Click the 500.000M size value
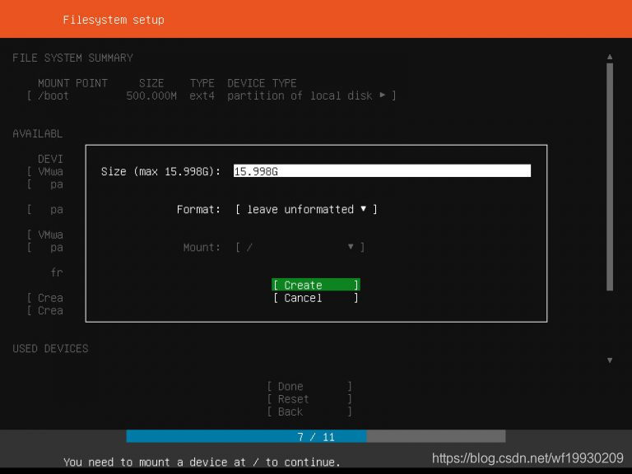The height and width of the screenshot is (474, 632). pyautogui.click(x=151, y=95)
